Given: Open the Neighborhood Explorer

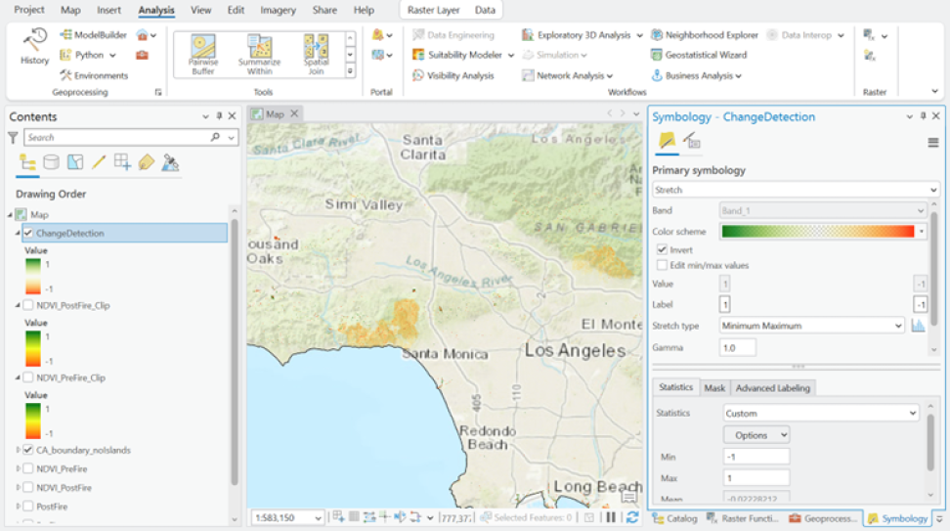Looking at the screenshot, I should pos(705,35).
